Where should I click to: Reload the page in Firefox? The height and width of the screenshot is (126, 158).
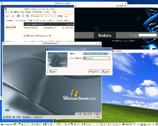(18, 16)
